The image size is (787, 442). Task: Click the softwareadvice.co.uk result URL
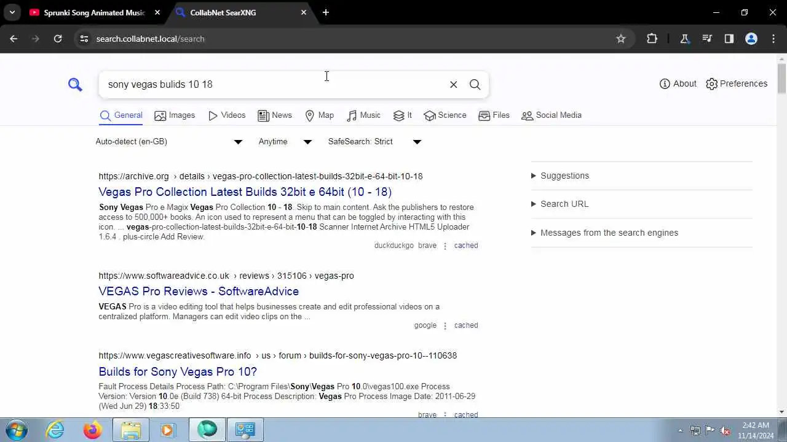pyautogui.click(x=226, y=276)
